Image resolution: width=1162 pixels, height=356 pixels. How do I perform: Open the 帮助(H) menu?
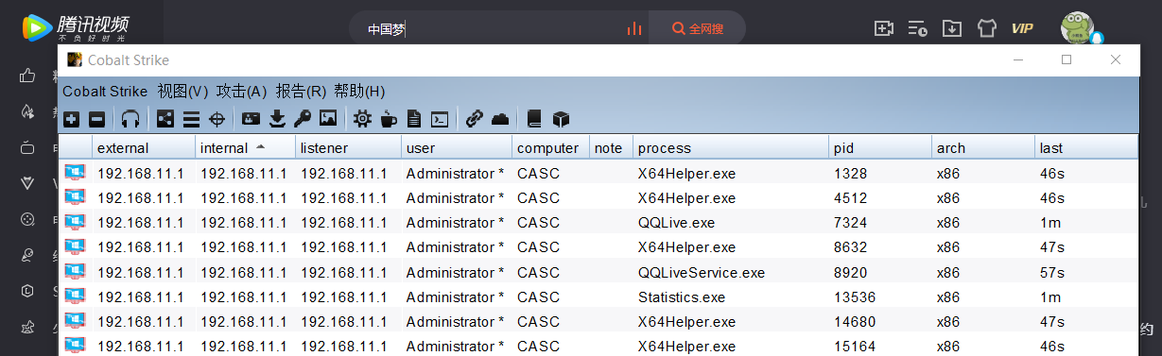click(x=359, y=92)
